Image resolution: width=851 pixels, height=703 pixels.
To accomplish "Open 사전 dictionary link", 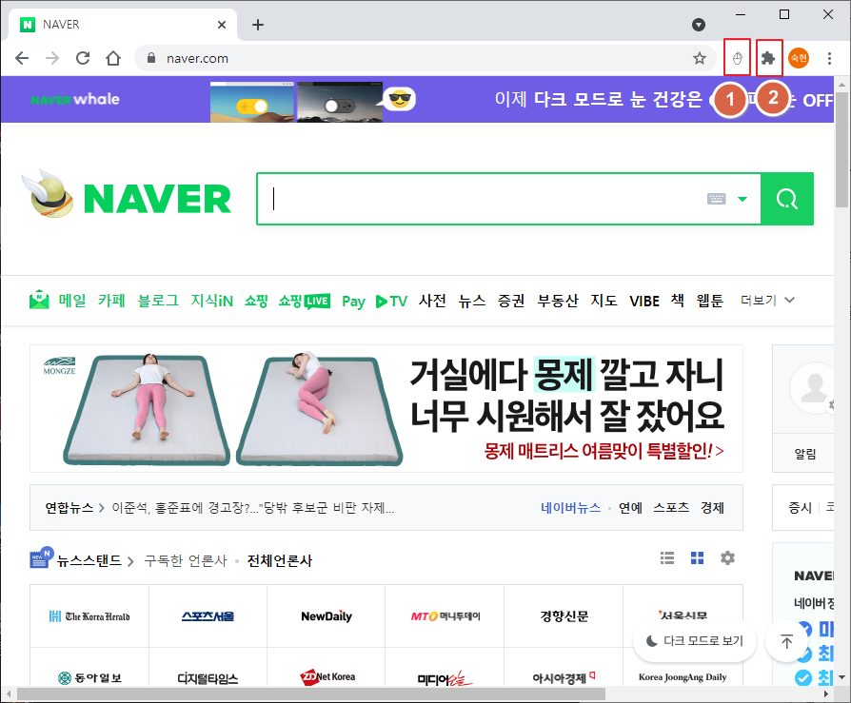I will click(x=432, y=301).
